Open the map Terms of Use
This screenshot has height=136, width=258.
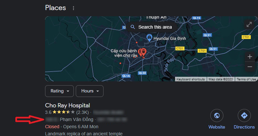(246, 79)
